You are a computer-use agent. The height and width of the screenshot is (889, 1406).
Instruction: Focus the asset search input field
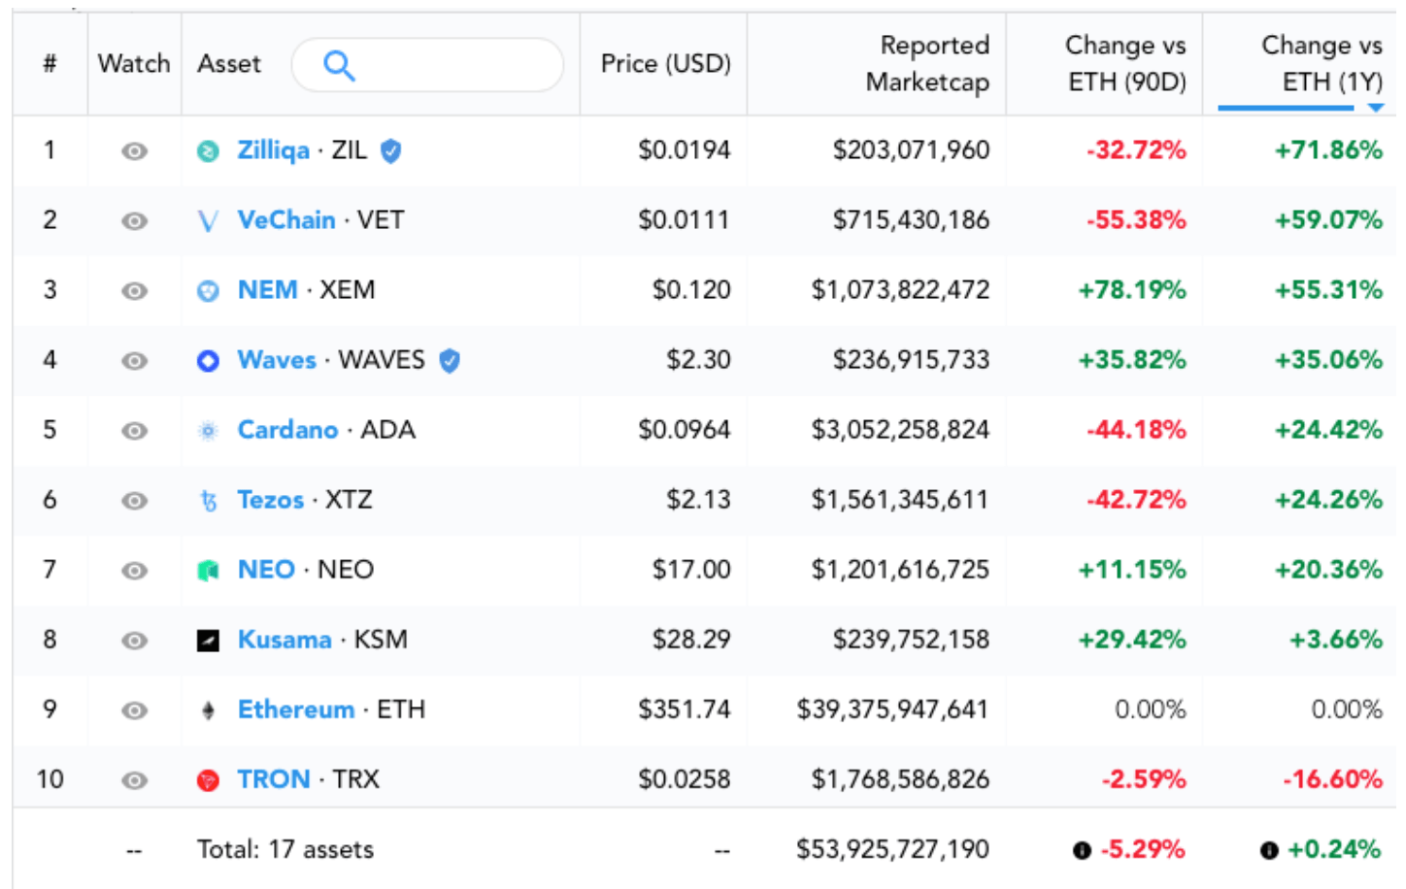point(427,65)
